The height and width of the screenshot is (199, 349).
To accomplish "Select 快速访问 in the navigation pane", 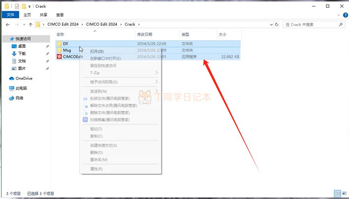I will pyautogui.click(x=26, y=39).
